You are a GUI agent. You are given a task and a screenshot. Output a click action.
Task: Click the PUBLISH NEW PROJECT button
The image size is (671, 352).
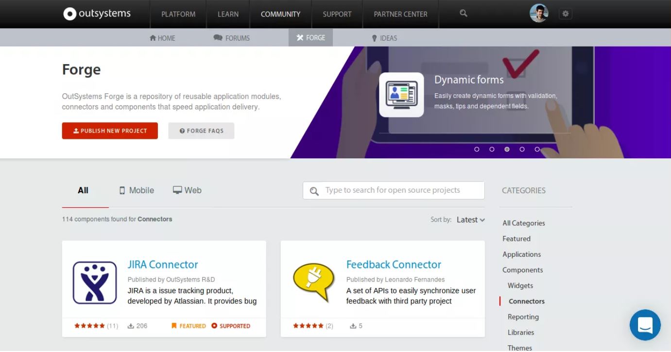pyautogui.click(x=109, y=131)
